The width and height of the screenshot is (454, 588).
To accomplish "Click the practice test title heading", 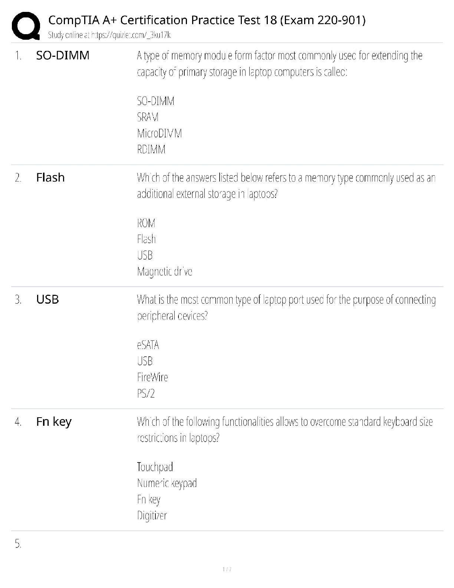I will point(207,20).
